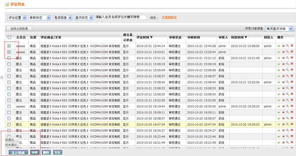Open the 是否回复 filter dropdown
Viewport: 296px width, 156px height.
pos(62,18)
